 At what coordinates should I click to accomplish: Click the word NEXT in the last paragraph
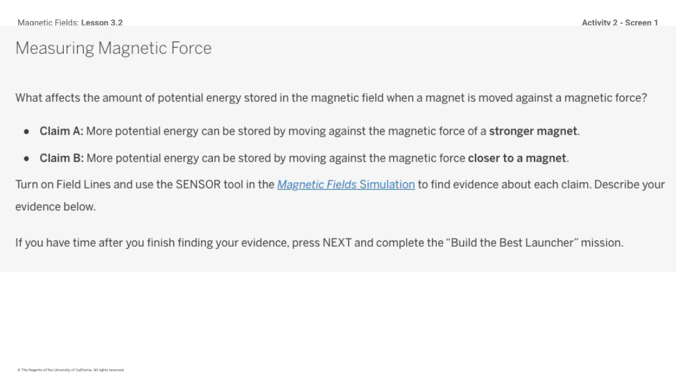coord(337,243)
